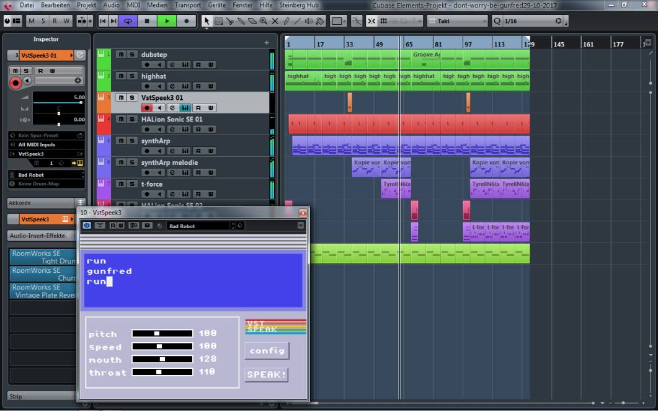The height and width of the screenshot is (411, 658).
Task: Select the Range Selection tool
Action: [219, 21]
